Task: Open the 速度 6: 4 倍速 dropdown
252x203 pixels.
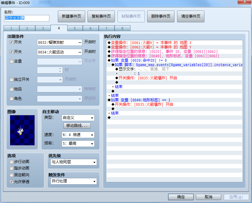Action: coord(78,135)
